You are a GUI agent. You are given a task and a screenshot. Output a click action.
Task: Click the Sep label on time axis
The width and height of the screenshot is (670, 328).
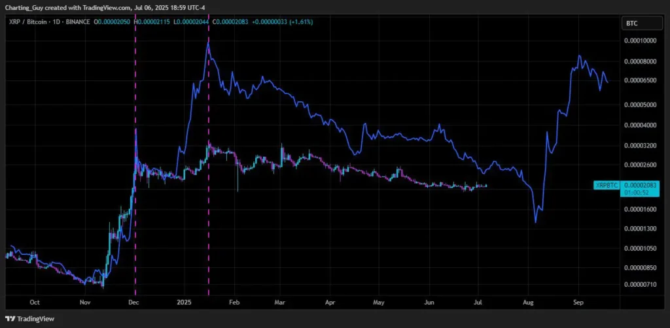[578, 303]
